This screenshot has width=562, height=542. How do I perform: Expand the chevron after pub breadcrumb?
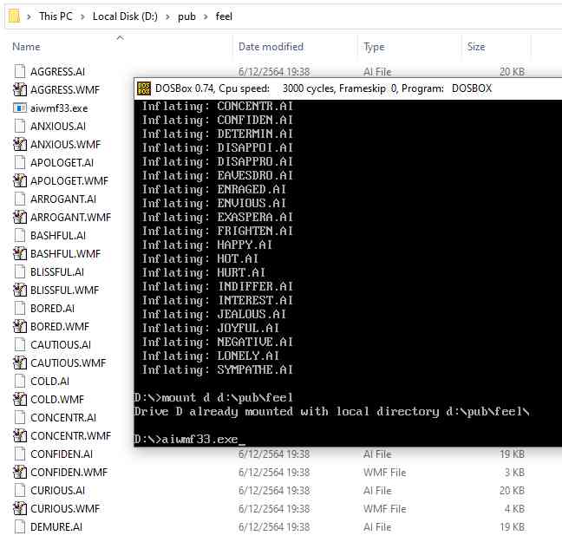tap(206, 16)
